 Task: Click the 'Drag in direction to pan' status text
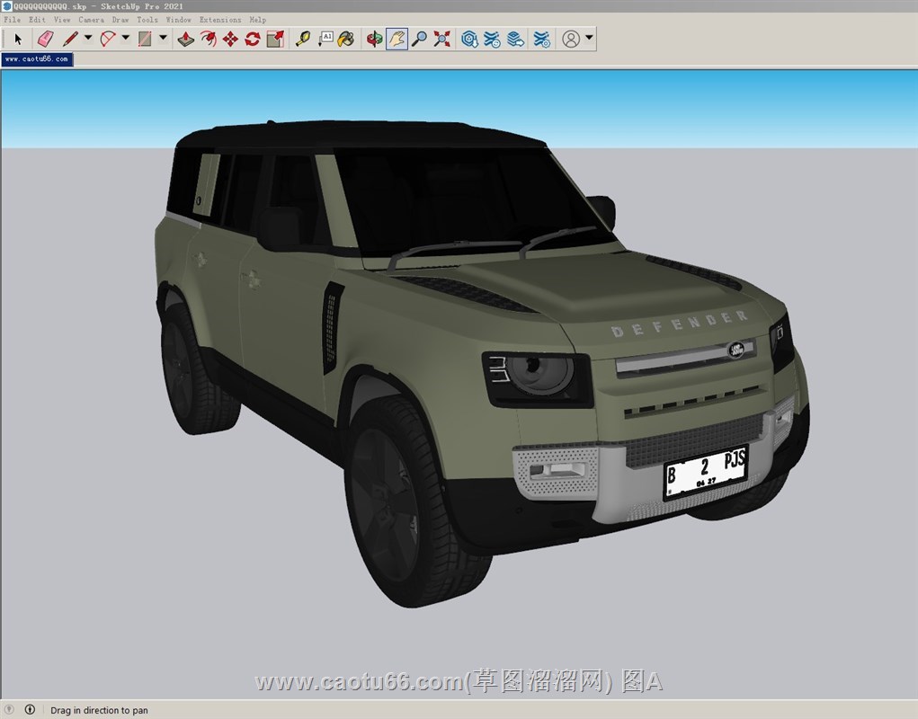(x=99, y=710)
